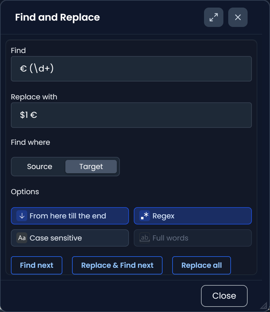Viewport: 270px width, 312px height.
Task: Disable the Regex option
Action: pyautogui.click(x=193, y=216)
